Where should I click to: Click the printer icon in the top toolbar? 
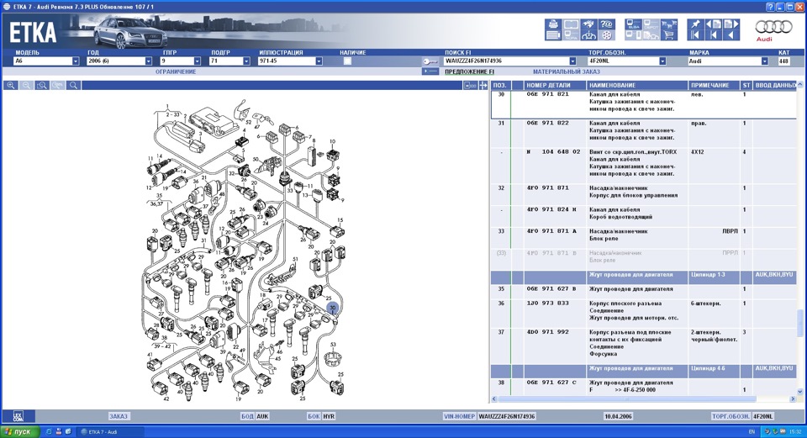pos(553,24)
